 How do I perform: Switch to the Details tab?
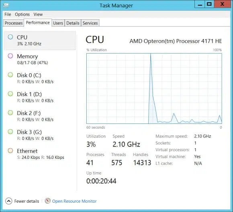[73, 23]
